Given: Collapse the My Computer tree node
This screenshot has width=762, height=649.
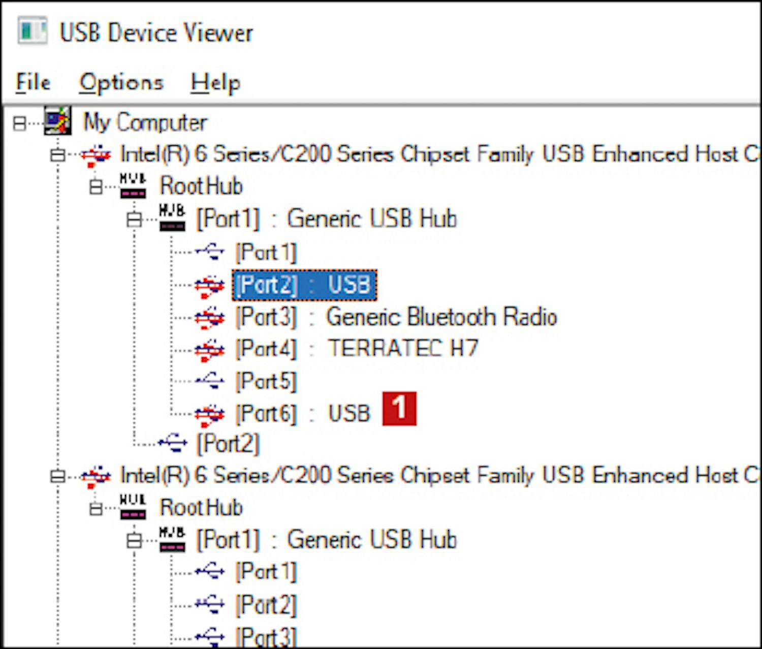Looking at the screenshot, I should pos(19,123).
